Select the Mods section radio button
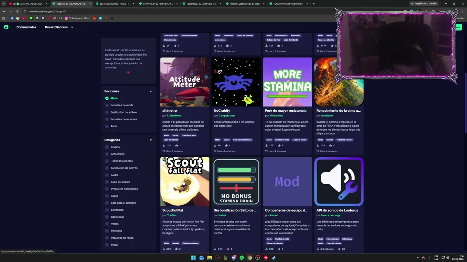 107,98
